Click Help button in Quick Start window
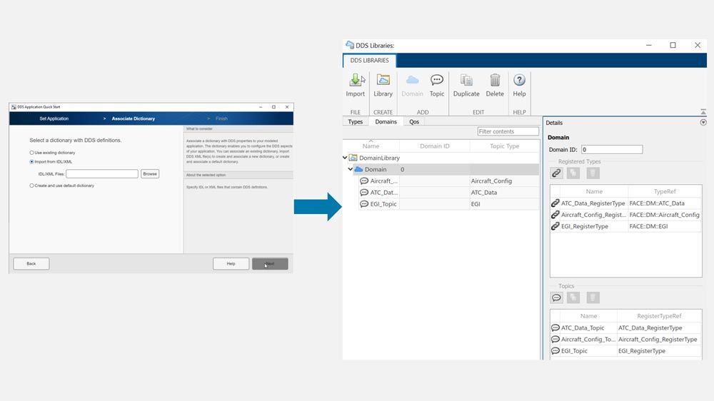Screen dimensions: 714x401 (231, 263)
